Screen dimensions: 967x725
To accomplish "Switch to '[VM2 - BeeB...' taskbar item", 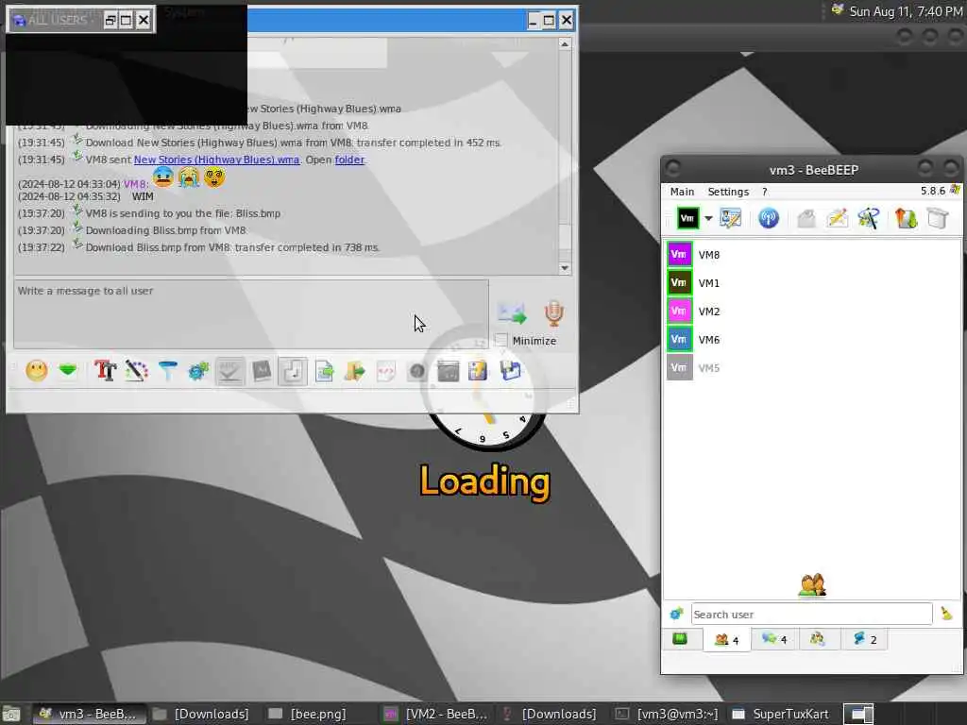I will [x=435, y=714].
